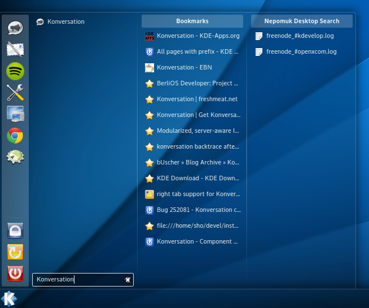
Task: Clear the search field text
Action: tap(128, 280)
